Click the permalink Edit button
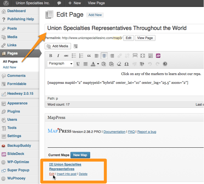Viewport: 204px width, 184px height. [128, 38]
